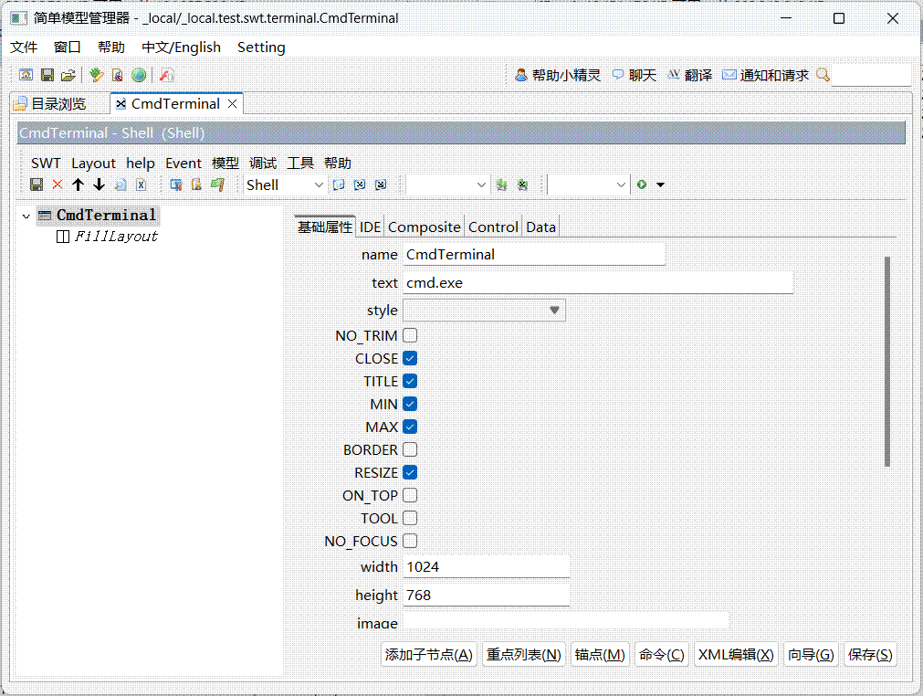This screenshot has height=696, width=923.
Task: Toggle the MAX checkbox
Action: pyautogui.click(x=410, y=427)
